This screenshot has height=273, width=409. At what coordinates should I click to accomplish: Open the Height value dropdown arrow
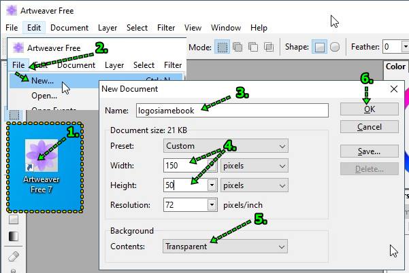[x=212, y=185]
